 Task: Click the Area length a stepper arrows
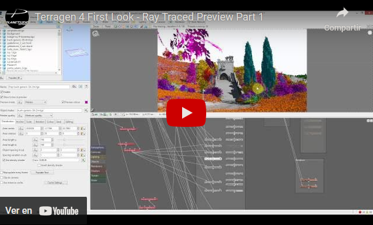coord(53,140)
